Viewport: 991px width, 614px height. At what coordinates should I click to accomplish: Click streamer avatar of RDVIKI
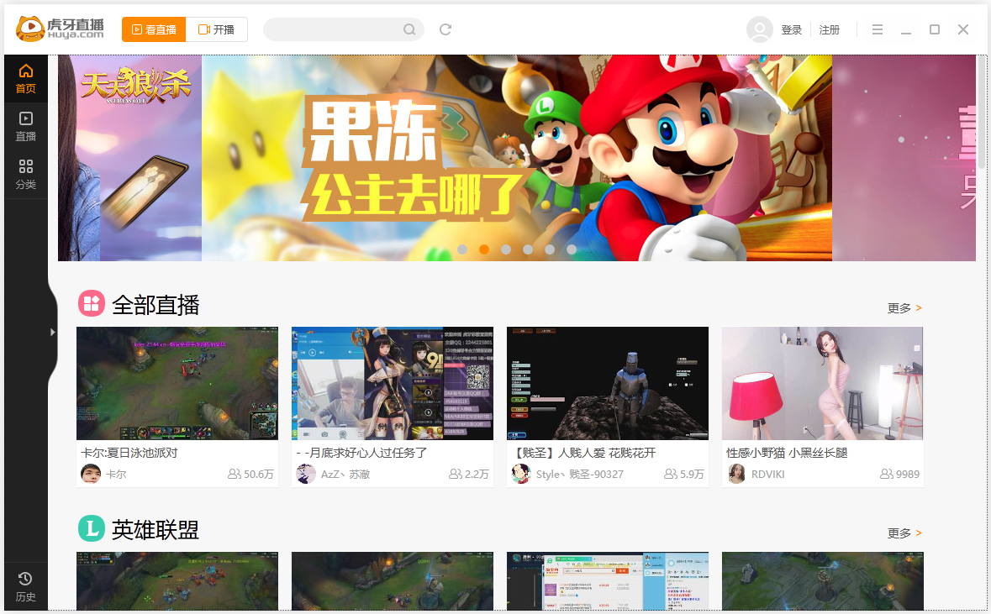736,474
